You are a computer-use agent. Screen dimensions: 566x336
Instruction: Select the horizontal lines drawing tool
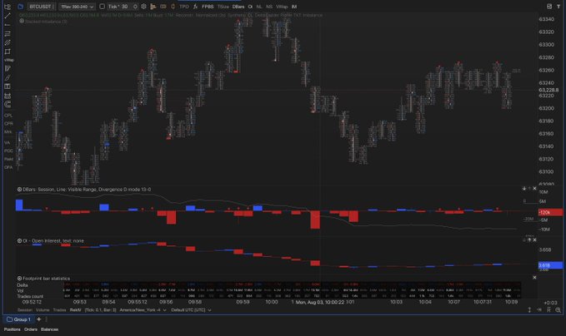click(8, 33)
